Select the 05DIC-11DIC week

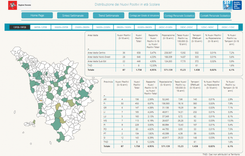(x=228, y=27)
